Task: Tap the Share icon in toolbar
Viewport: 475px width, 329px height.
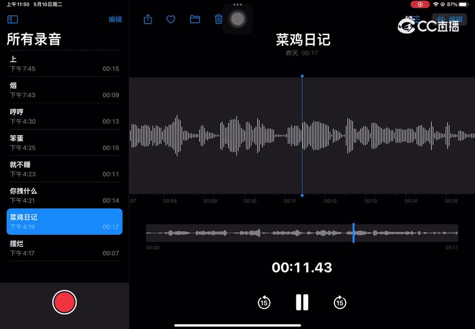Action: click(x=148, y=19)
